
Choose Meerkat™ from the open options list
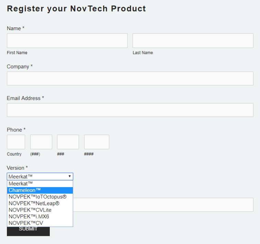point(40,184)
